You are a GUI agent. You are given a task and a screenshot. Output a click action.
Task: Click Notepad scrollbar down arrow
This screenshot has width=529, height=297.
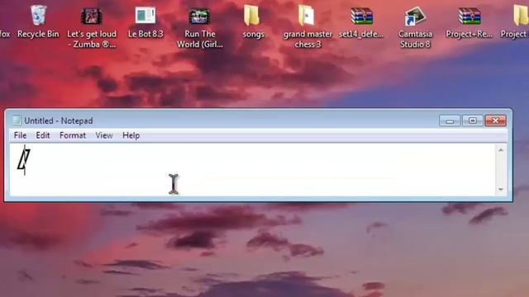[x=501, y=190]
